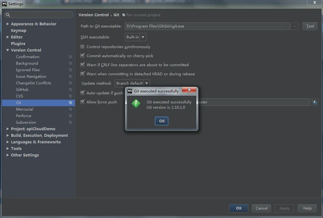Open the Update method Branch default dropdown

click(x=132, y=83)
